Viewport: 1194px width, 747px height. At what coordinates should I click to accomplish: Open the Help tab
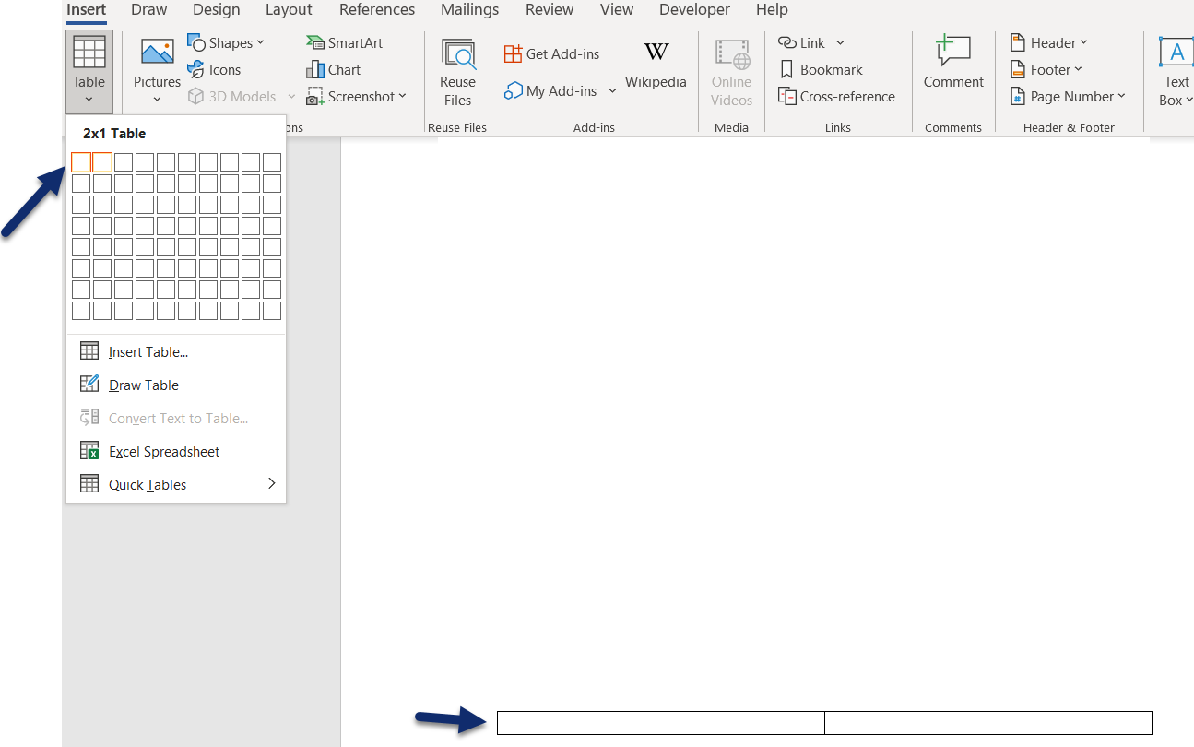[x=772, y=10]
